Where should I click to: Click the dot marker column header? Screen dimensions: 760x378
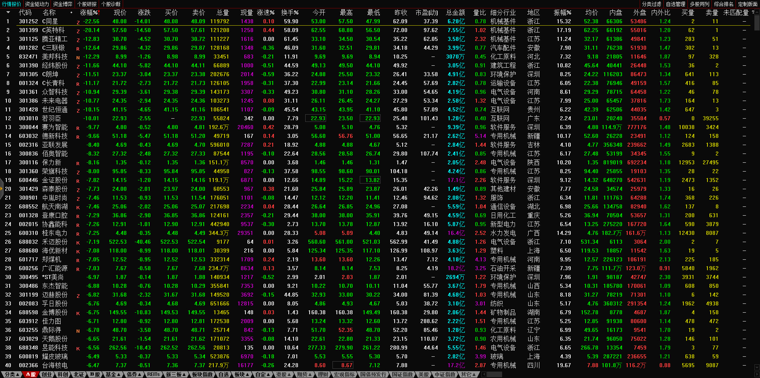coord(71,13)
